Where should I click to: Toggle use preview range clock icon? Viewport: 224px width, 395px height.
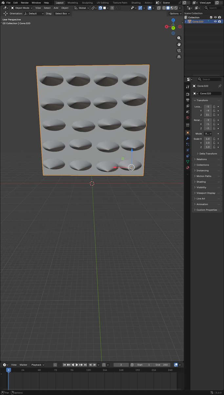132,365
